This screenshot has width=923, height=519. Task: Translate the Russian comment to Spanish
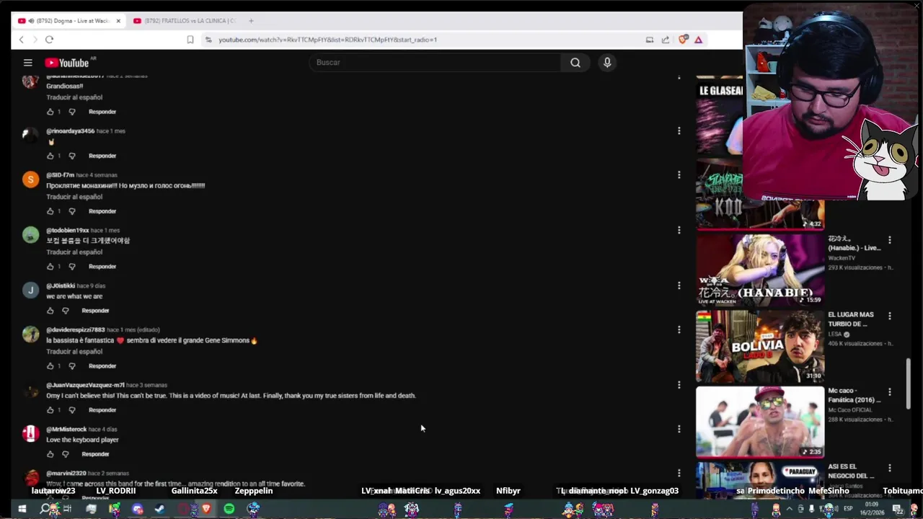tap(74, 197)
